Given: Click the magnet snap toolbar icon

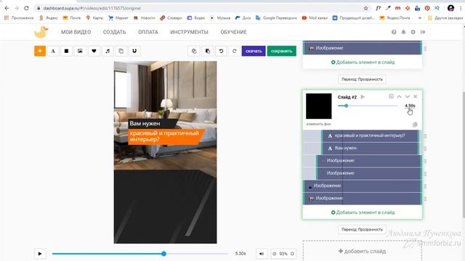Looking at the screenshot, I should [x=134, y=51].
